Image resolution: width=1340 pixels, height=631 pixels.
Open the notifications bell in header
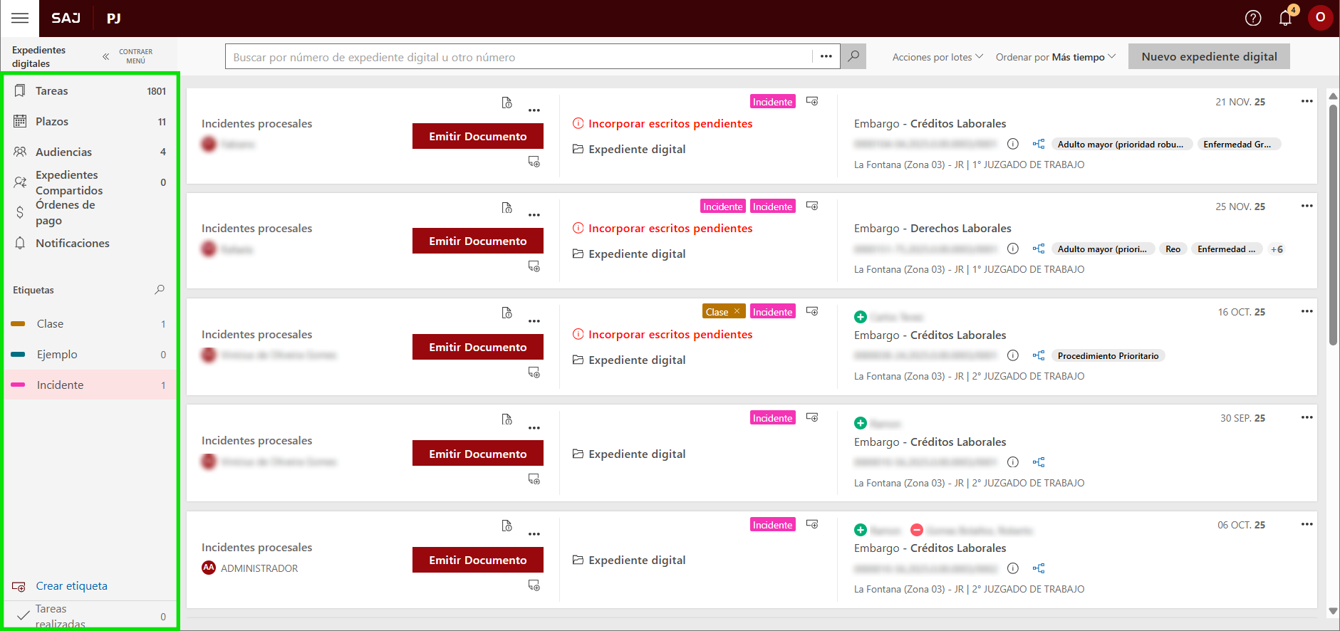(x=1285, y=18)
